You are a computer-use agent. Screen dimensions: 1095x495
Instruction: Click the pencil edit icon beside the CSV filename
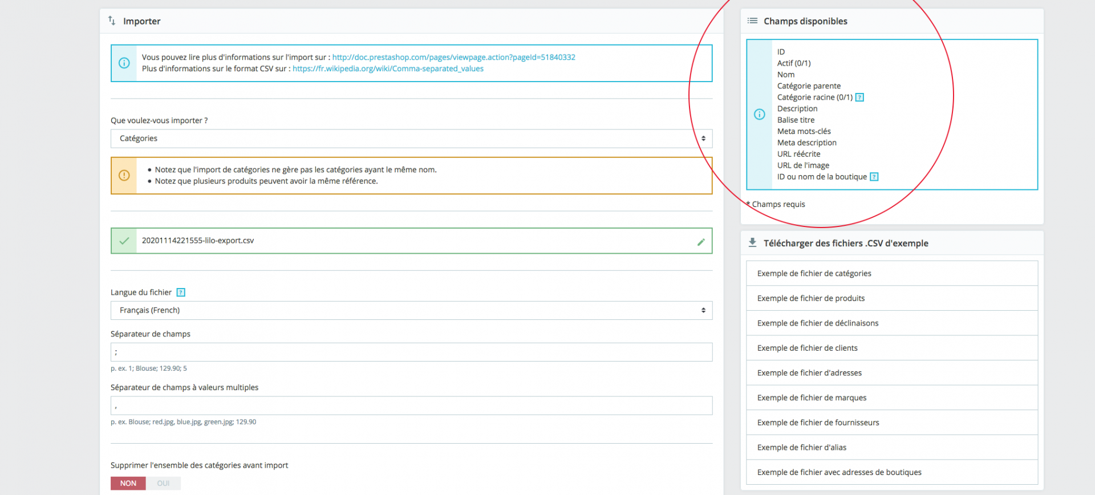tap(701, 242)
